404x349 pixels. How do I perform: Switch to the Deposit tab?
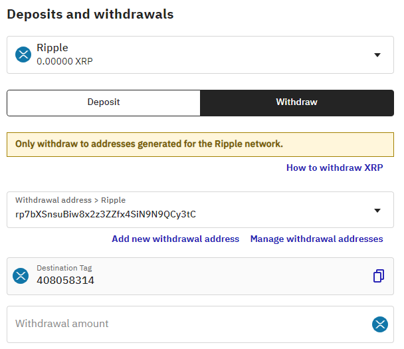tap(104, 103)
